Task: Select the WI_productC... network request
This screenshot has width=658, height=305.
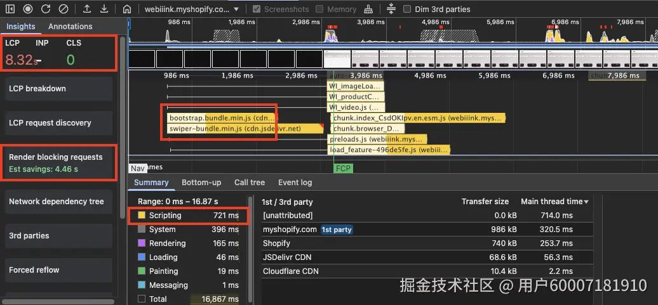Action: point(356,97)
